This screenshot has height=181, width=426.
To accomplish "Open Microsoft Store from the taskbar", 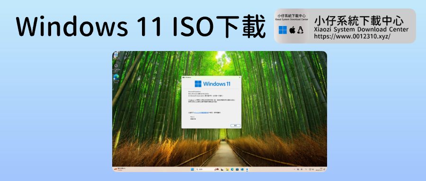I will [237, 169].
